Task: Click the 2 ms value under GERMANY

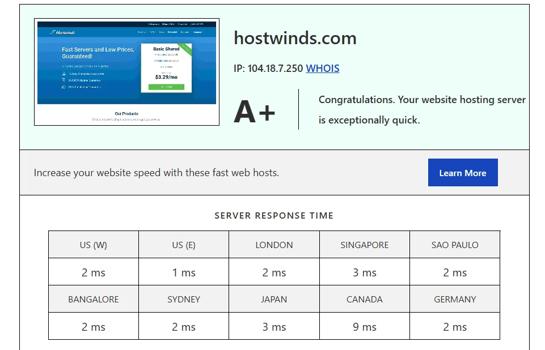Action: pos(455,327)
